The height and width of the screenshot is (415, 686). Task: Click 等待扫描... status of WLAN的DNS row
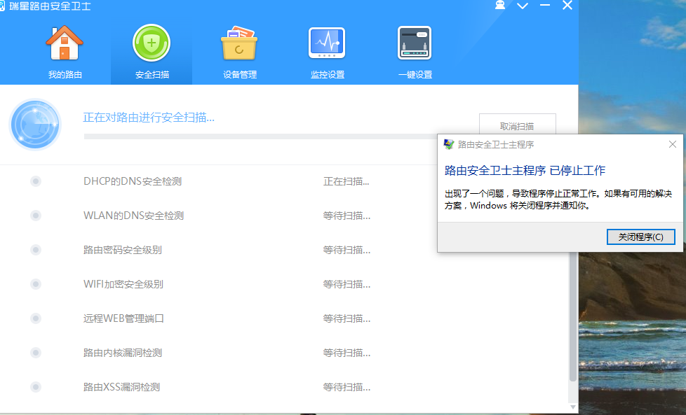click(x=347, y=216)
